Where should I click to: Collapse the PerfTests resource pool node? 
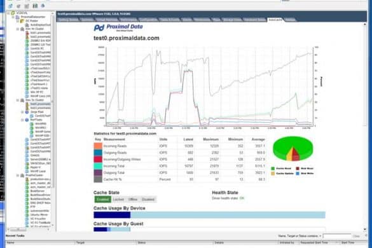(x=22, y=120)
